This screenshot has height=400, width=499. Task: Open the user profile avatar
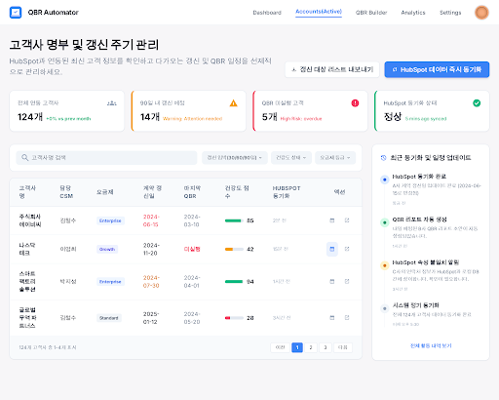point(481,13)
